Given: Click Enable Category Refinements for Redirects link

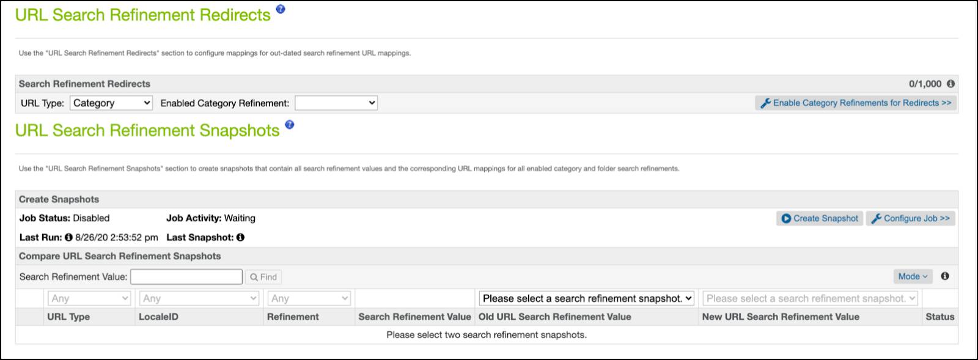Looking at the screenshot, I should [855, 103].
